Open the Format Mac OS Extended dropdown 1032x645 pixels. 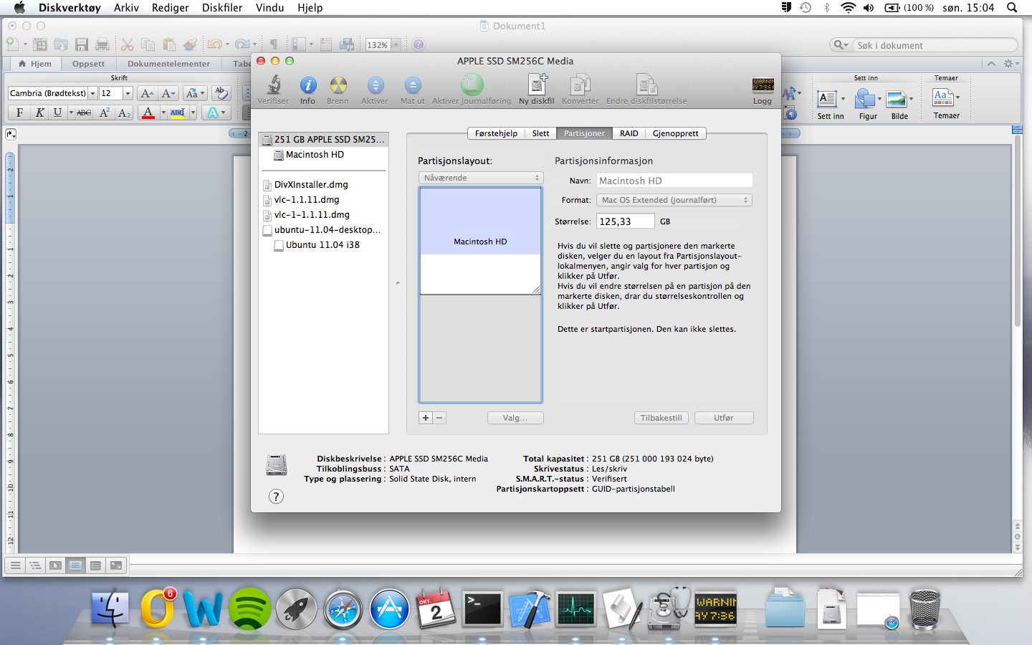point(674,200)
